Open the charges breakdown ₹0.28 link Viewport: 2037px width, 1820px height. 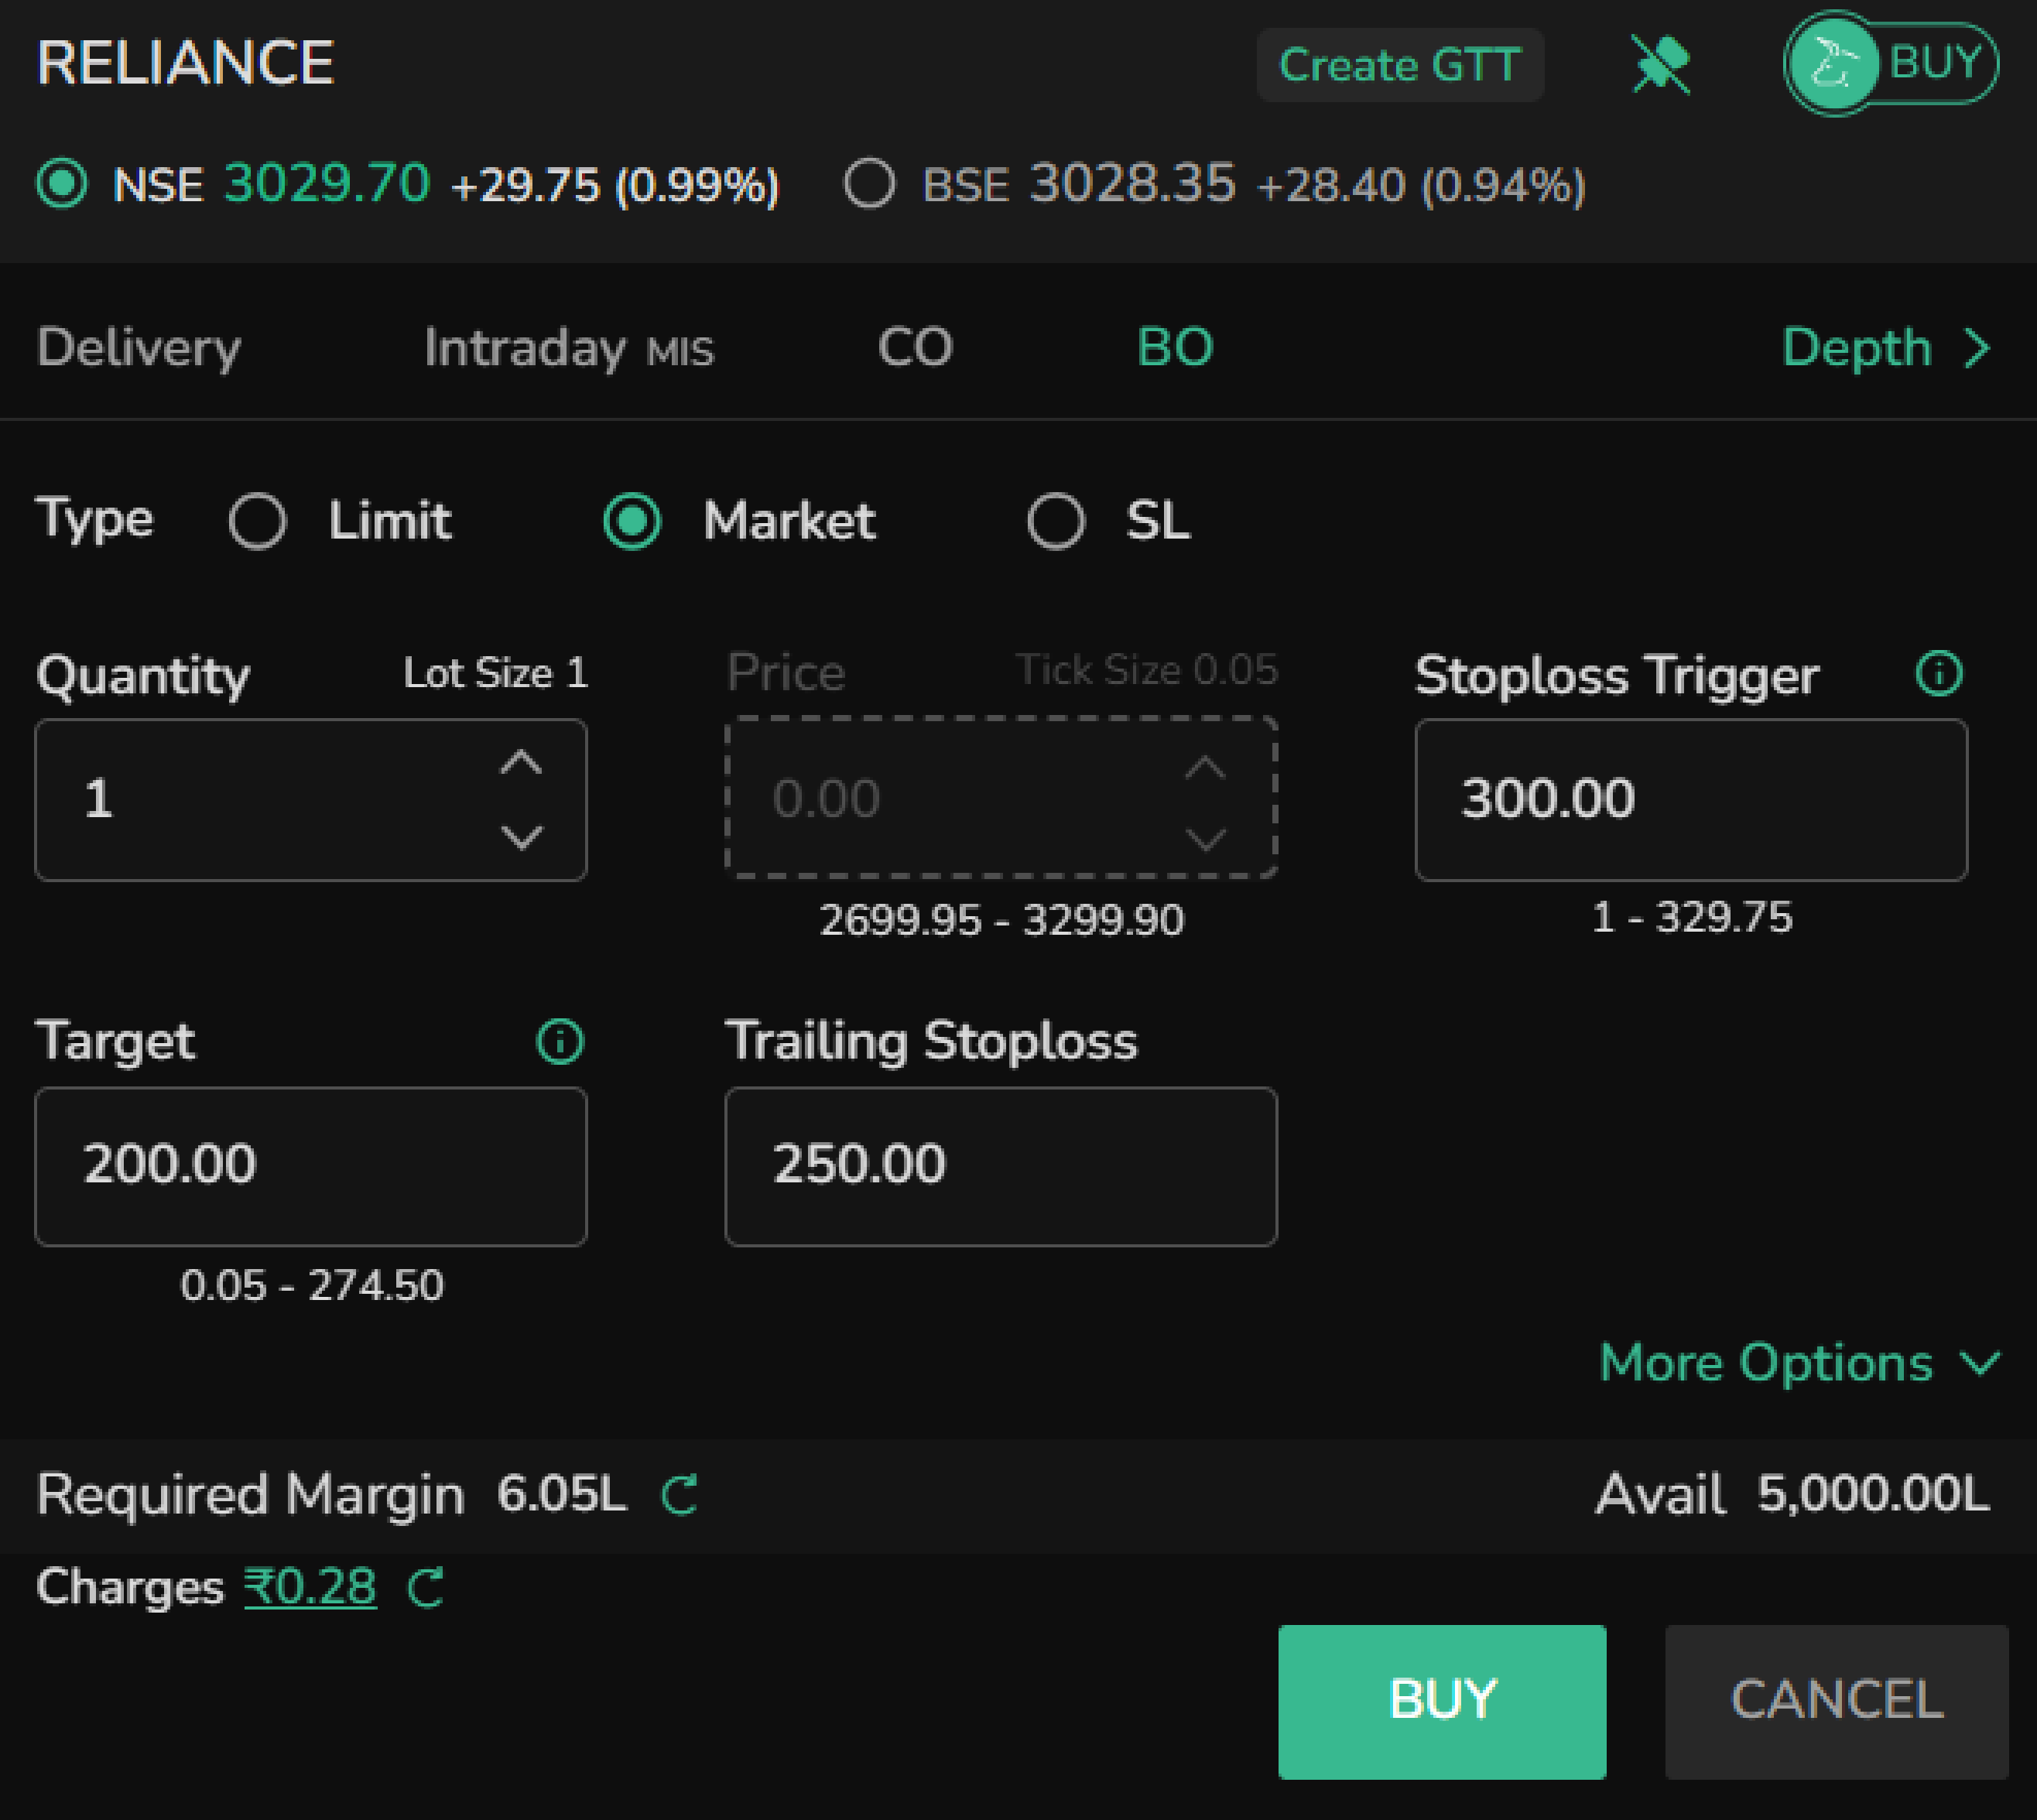coord(310,1587)
